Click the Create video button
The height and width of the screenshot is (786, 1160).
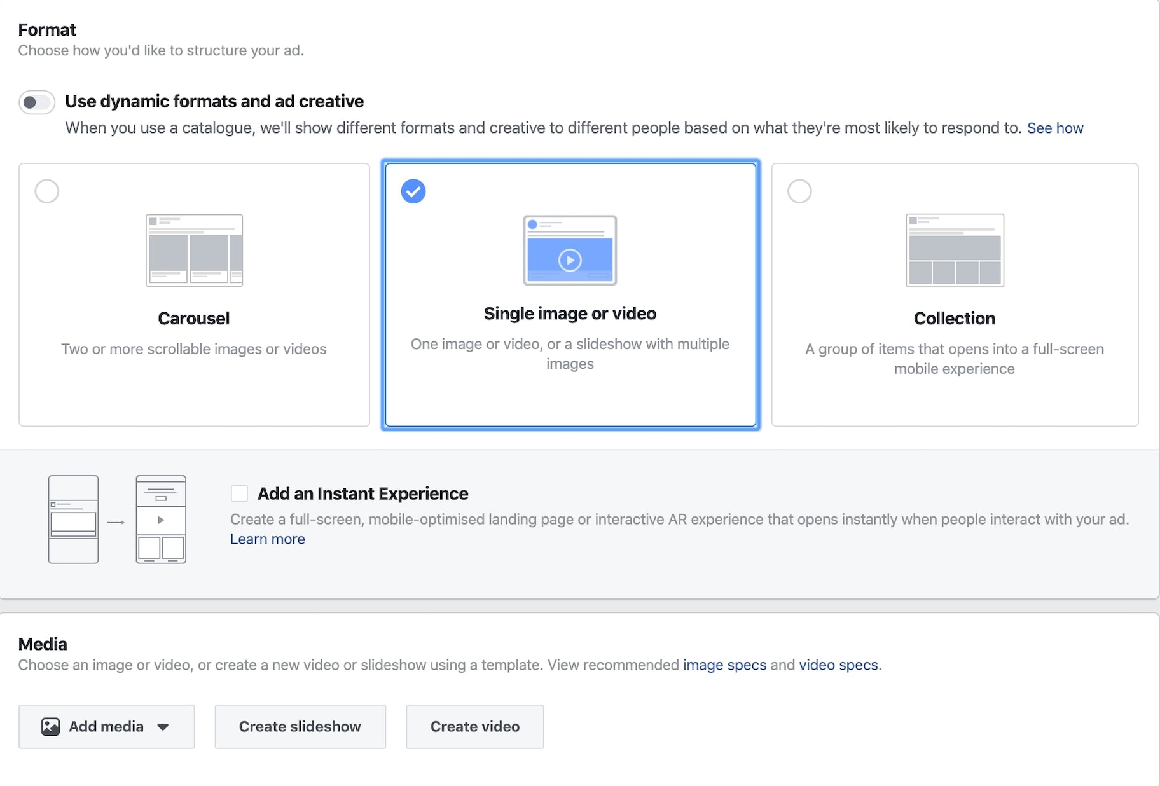474,726
